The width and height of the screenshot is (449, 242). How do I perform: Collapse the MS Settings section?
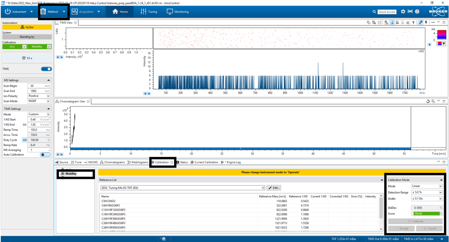49,80
